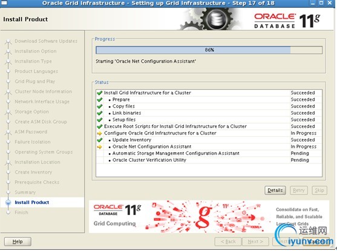
Task: Click the green check beside Copy files
Action: click(99, 106)
